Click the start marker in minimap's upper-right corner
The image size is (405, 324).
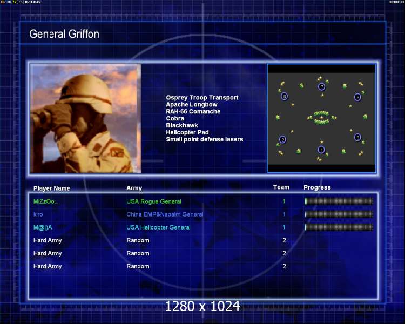[357, 97]
